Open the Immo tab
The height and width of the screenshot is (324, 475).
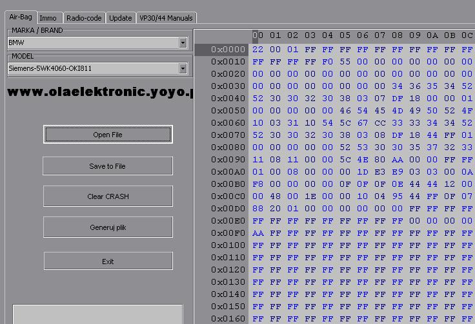click(x=48, y=18)
